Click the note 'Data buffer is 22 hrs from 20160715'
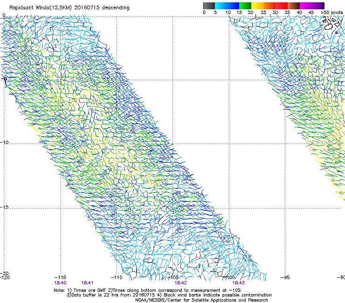The height and width of the screenshot is (303, 345). pyautogui.click(x=113, y=295)
